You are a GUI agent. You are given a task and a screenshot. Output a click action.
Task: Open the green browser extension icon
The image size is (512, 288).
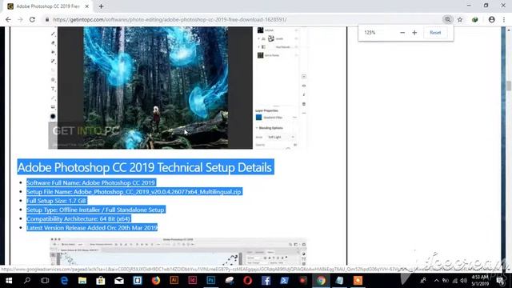(475, 19)
